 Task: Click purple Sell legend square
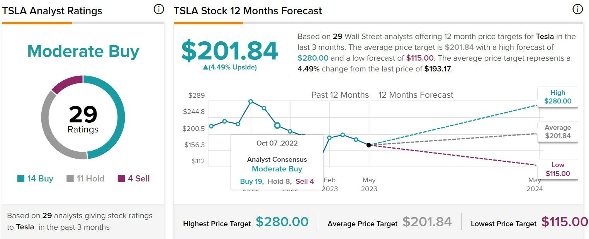point(121,179)
